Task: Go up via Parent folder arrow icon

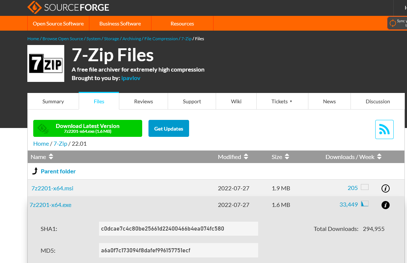Action: 35,171
